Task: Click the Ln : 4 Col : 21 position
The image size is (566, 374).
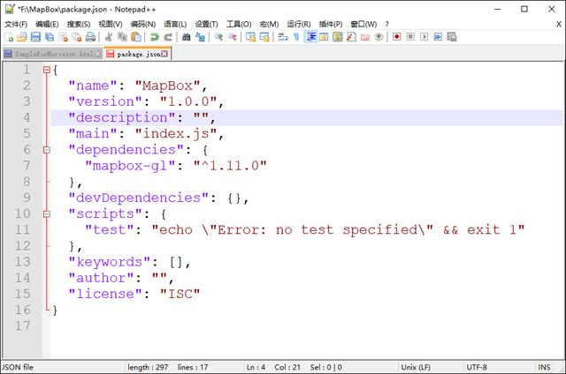Action: point(273,367)
